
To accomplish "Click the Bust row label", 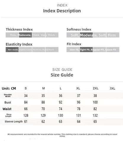I will pos(8,102).
